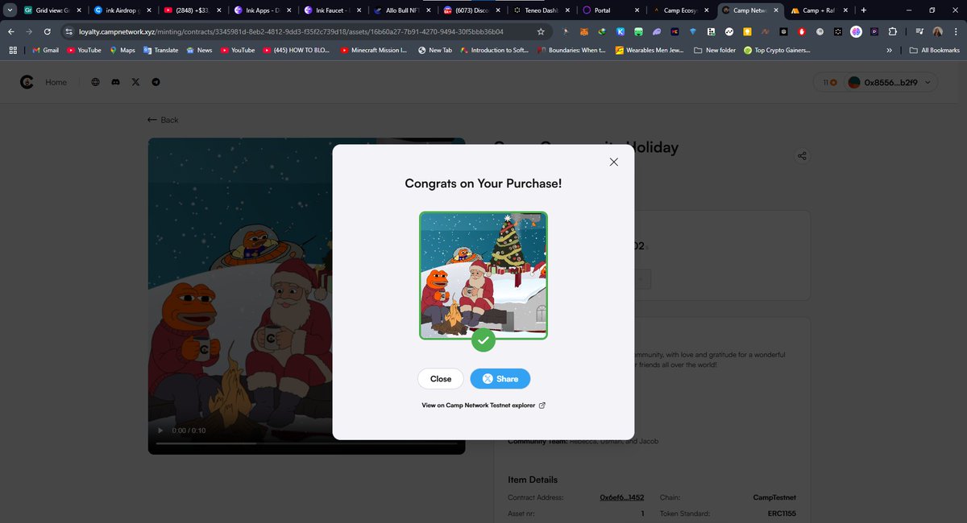Click the Close button in dialog
This screenshot has width=967, height=523.
pos(441,379)
